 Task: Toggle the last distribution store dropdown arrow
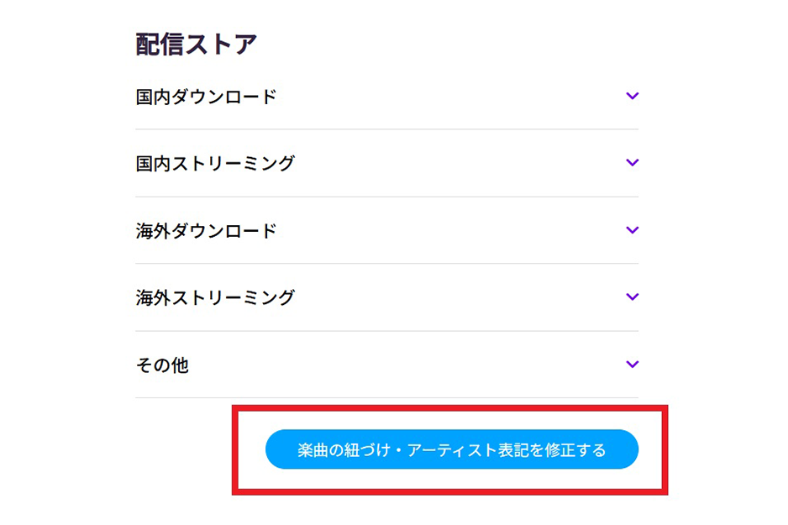(633, 364)
